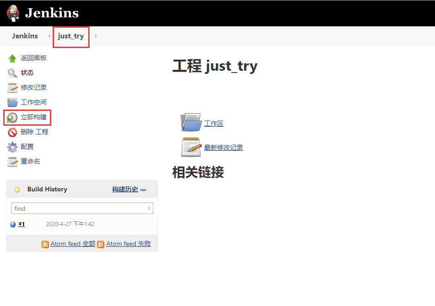
Task: Click the Build History title text
Action: [x=47, y=189]
